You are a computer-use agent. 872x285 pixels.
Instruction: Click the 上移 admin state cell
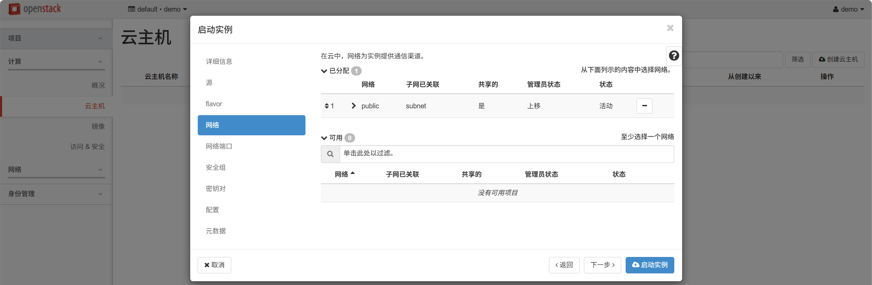(534, 106)
